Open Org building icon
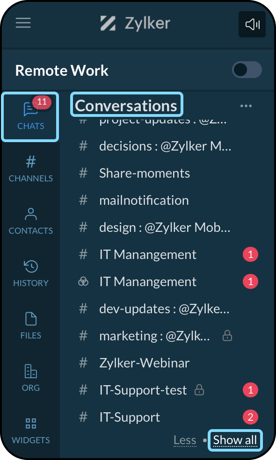 31,371
